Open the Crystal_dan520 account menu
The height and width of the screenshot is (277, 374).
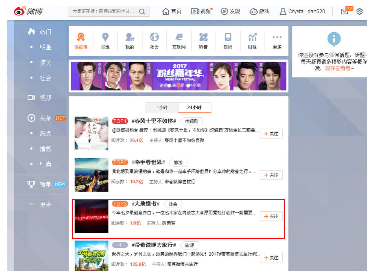click(x=302, y=12)
